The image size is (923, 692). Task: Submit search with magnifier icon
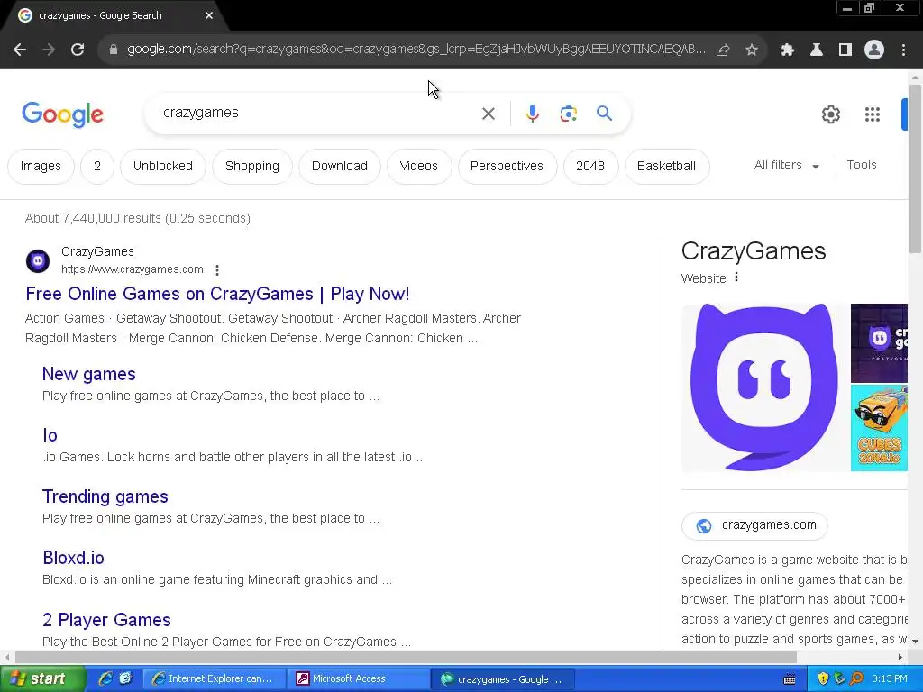[x=605, y=113]
